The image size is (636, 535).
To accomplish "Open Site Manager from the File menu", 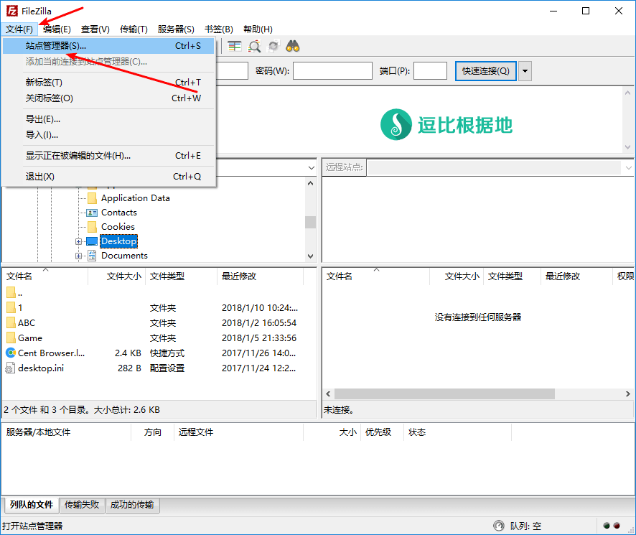I will click(x=56, y=46).
